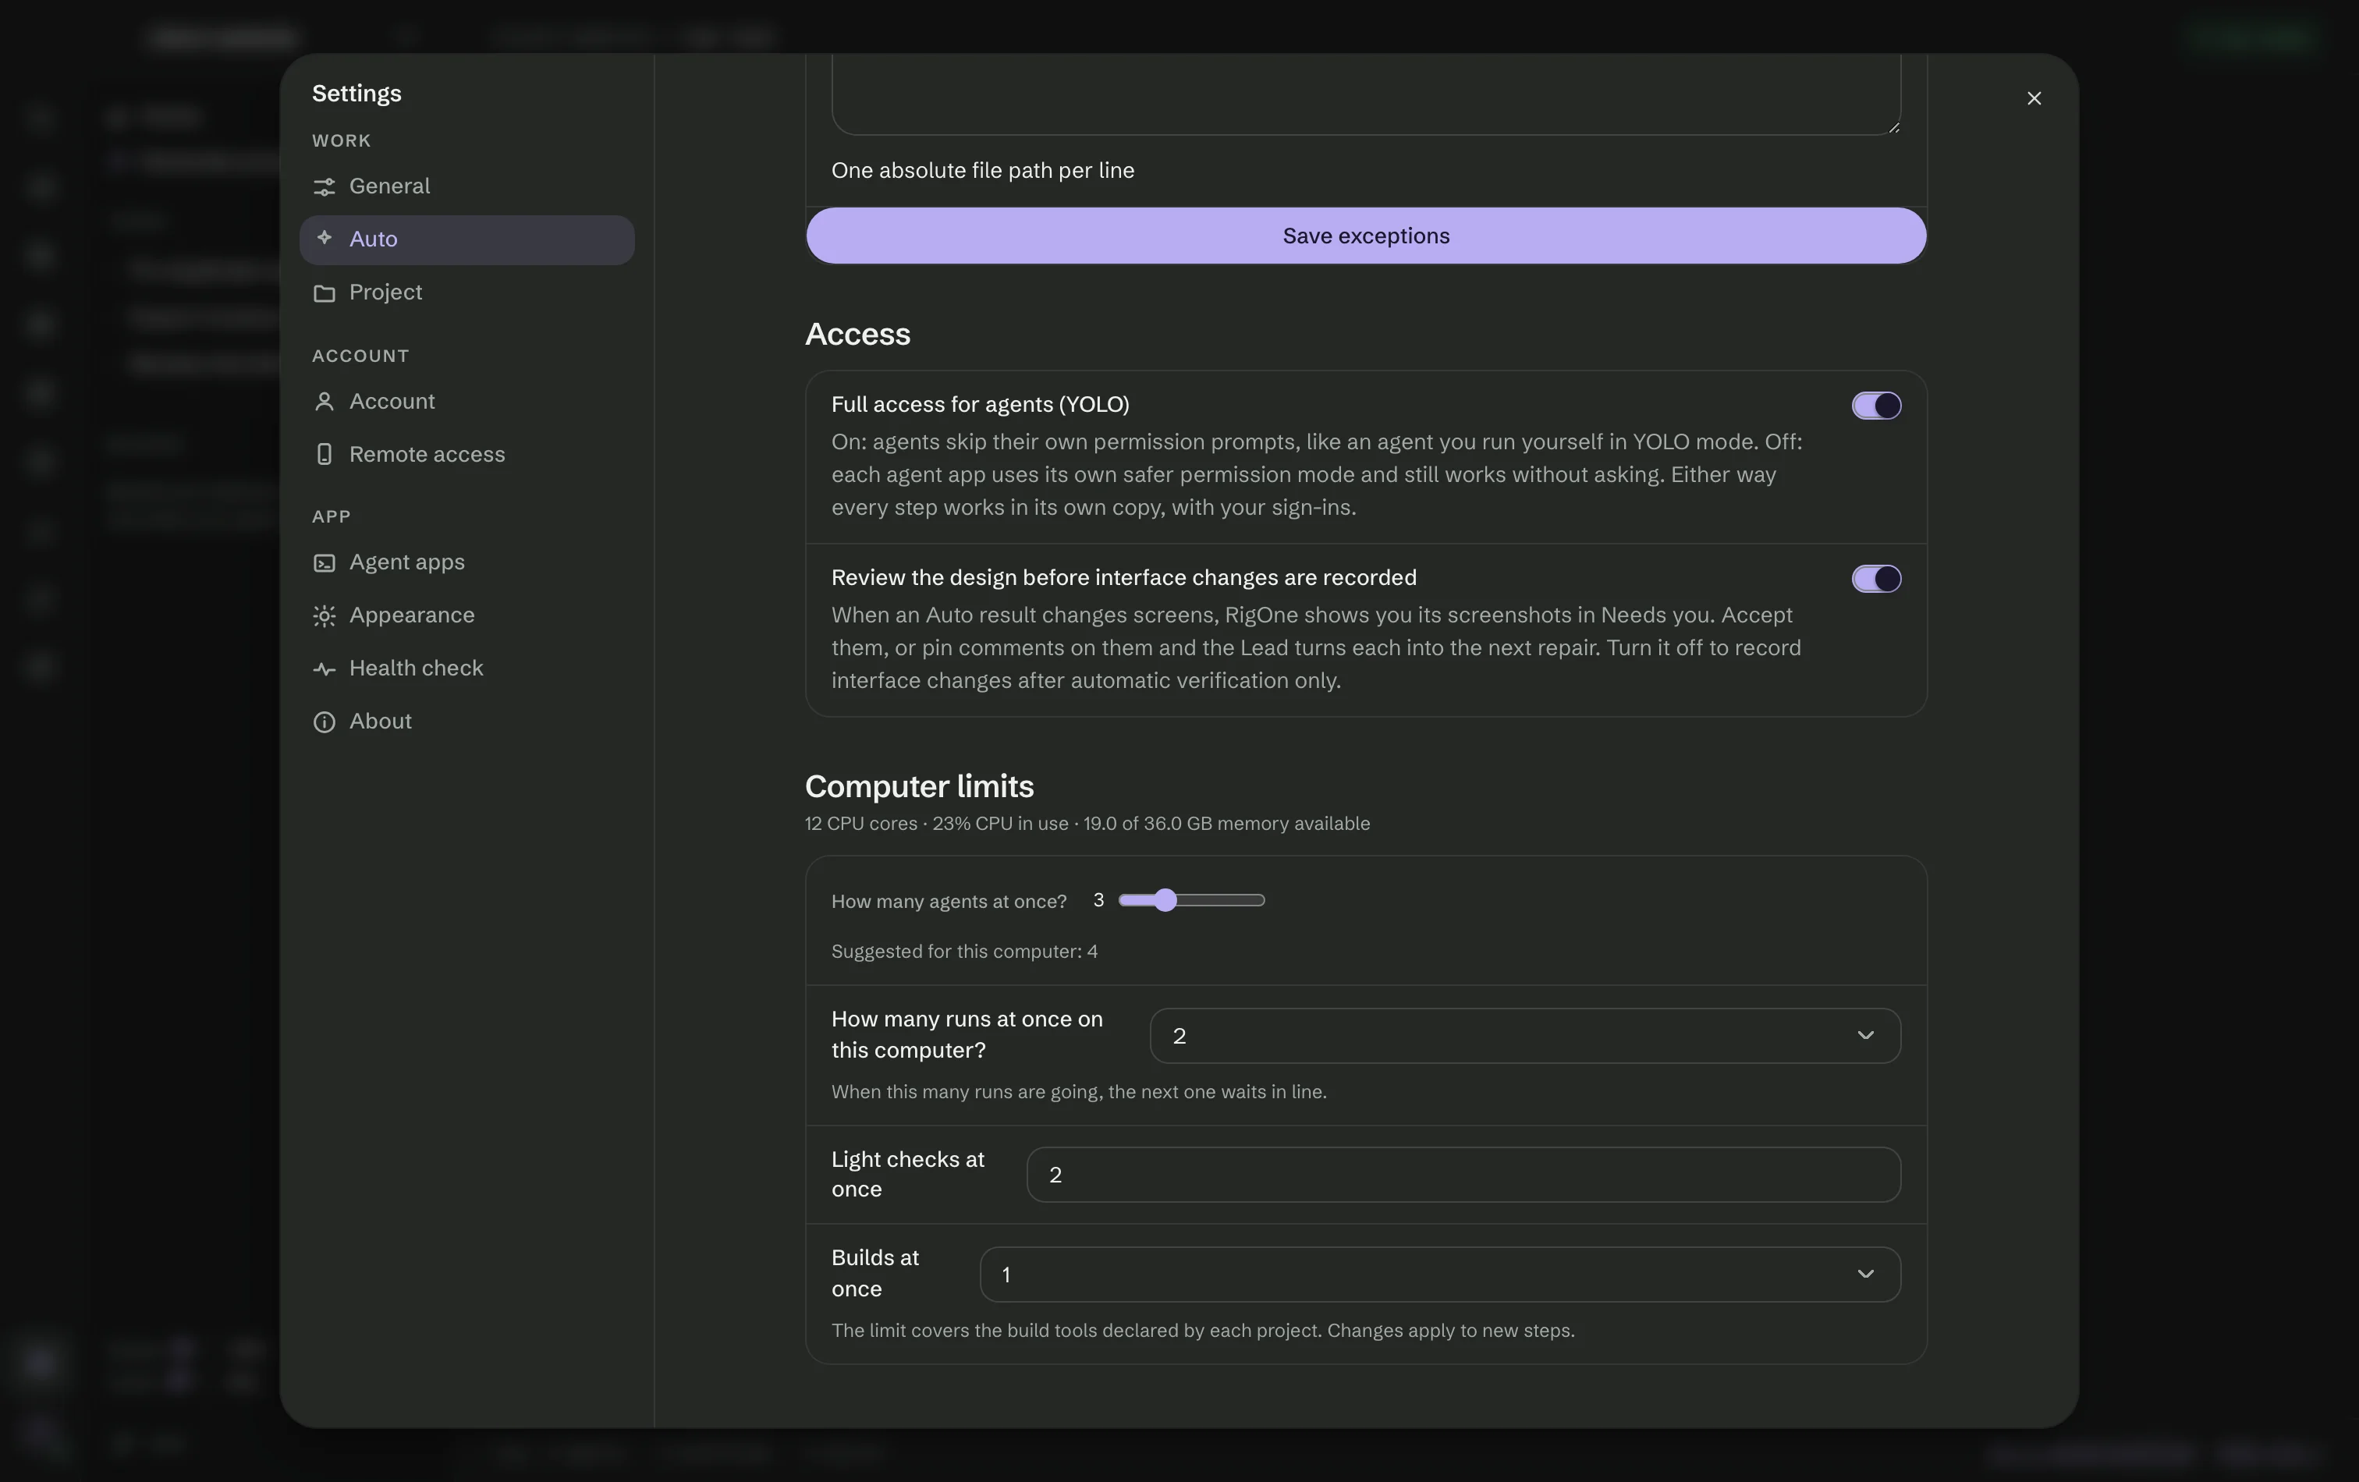Open Appearance settings
Screen dimensions: 2359x1482
(467, 615)
